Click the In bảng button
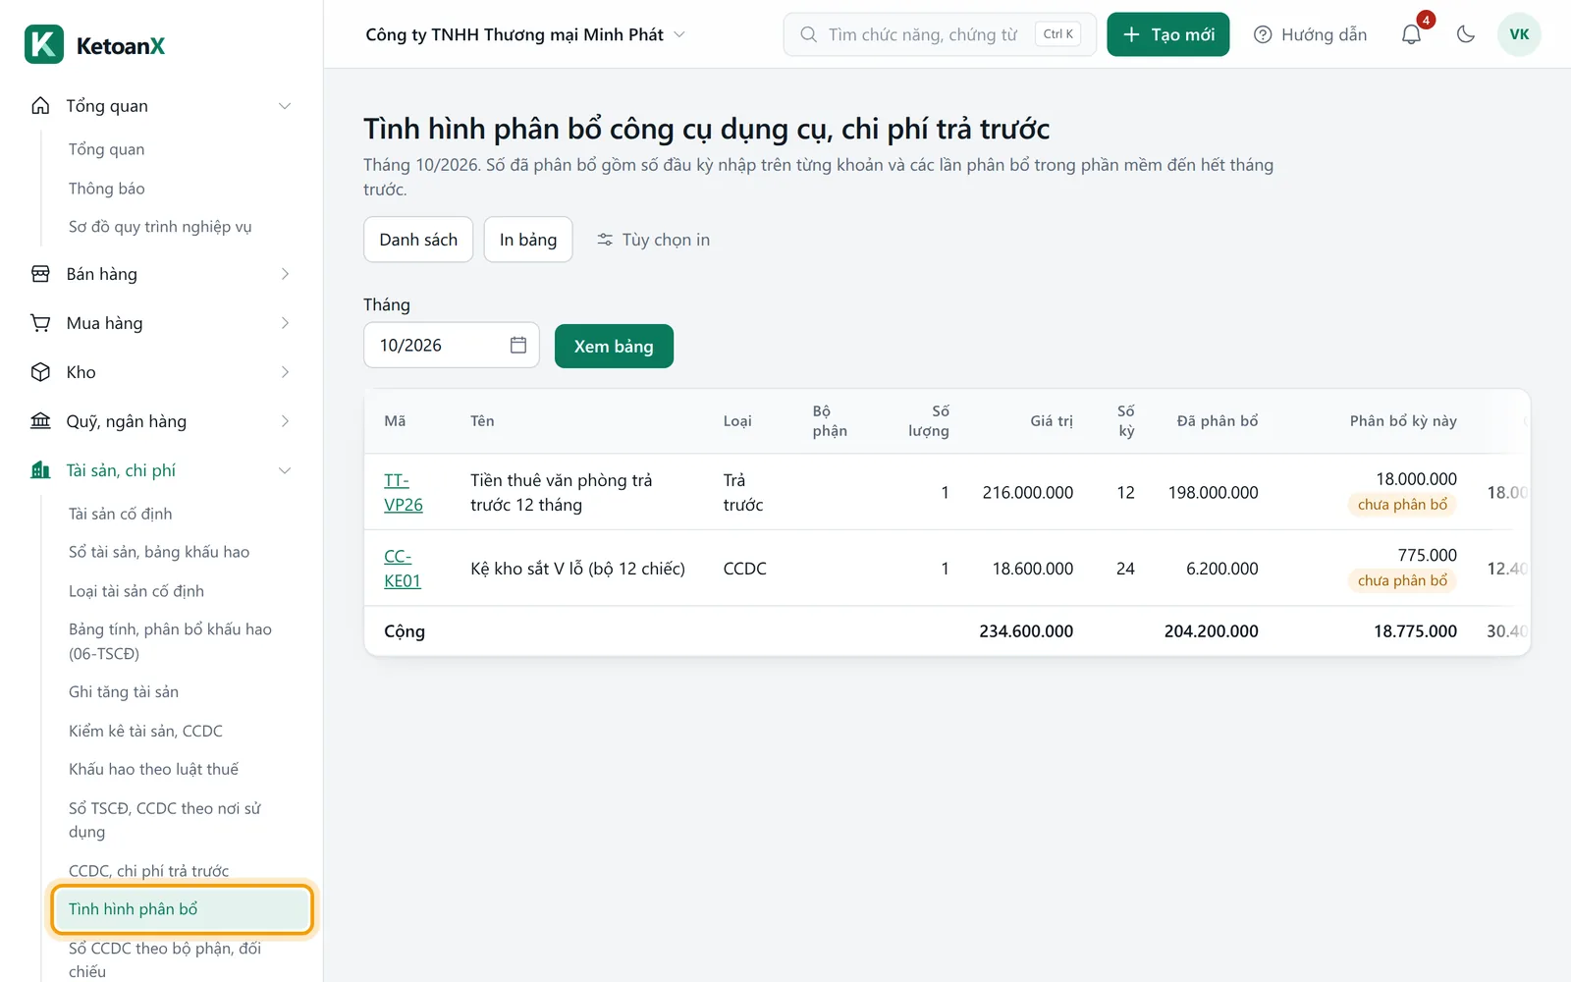This screenshot has height=982, width=1571. 528,240
